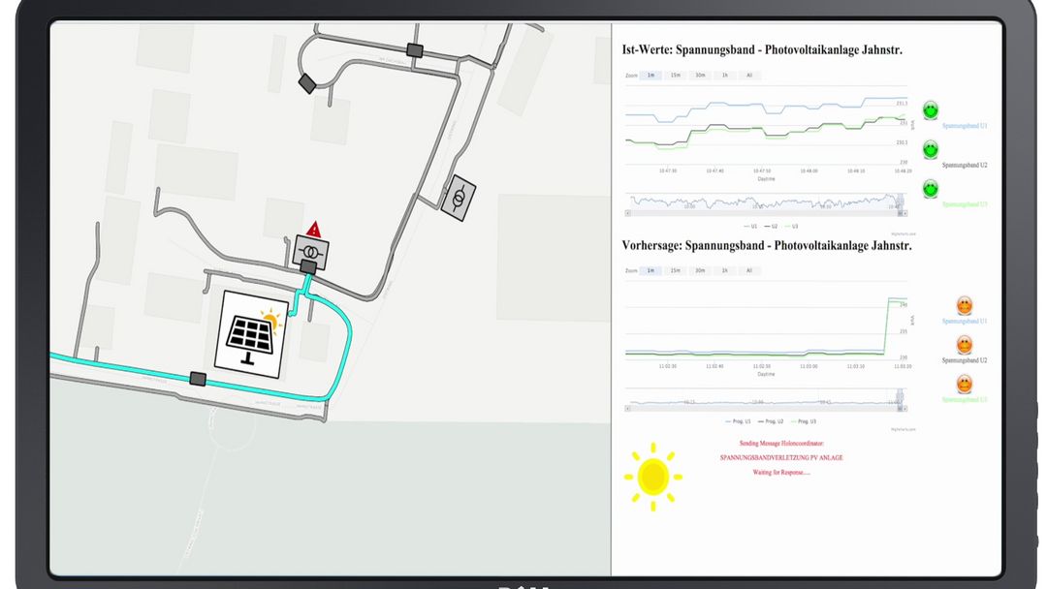1047x589 pixels.
Task: Set Ist-Werte chart zoom to All
Action: pos(748,75)
